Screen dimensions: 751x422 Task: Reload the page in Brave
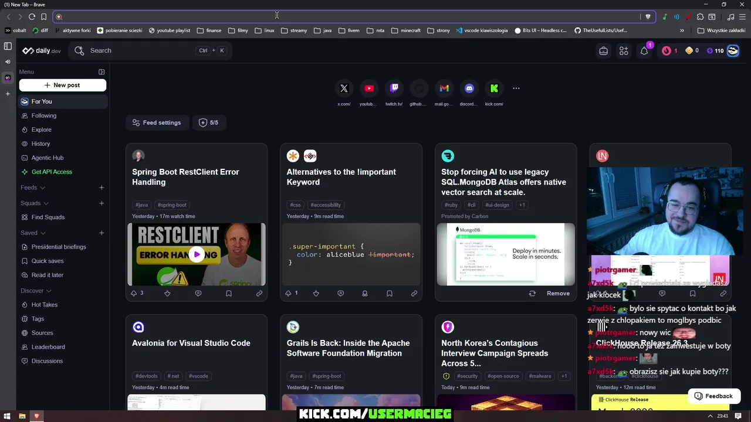click(x=32, y=17)
